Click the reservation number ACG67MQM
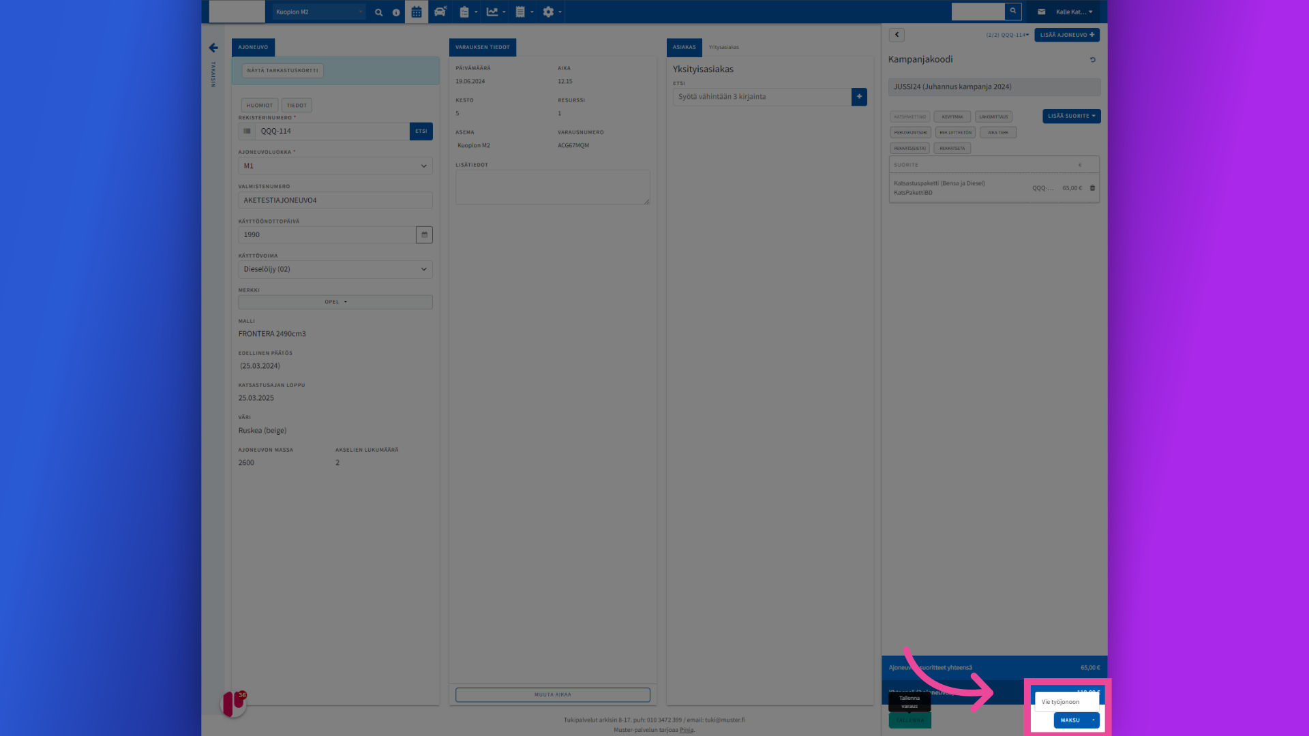Viewport: 1309px width, 736px height. [573, 145]
